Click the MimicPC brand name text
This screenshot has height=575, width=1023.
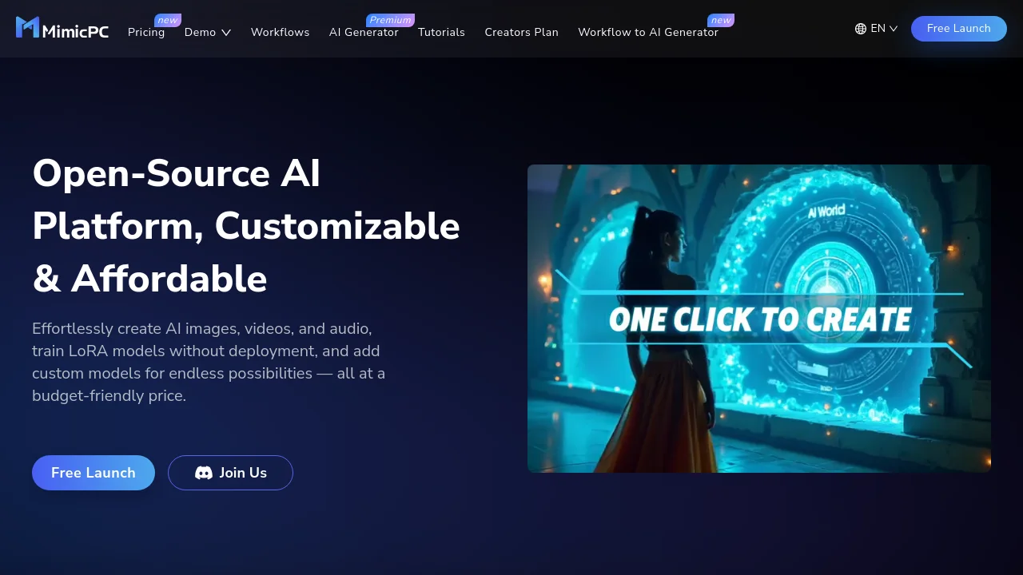75,31
